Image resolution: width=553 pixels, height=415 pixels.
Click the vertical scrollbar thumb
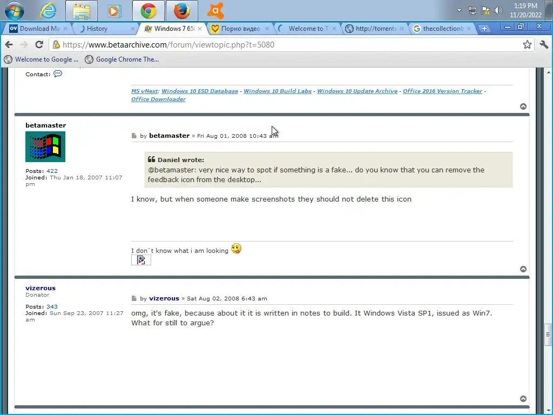(x=549, y=334)
